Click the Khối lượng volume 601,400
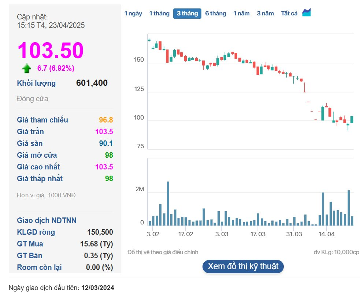Viewport: 364px width, 293px height. click(x=92, y=83)
